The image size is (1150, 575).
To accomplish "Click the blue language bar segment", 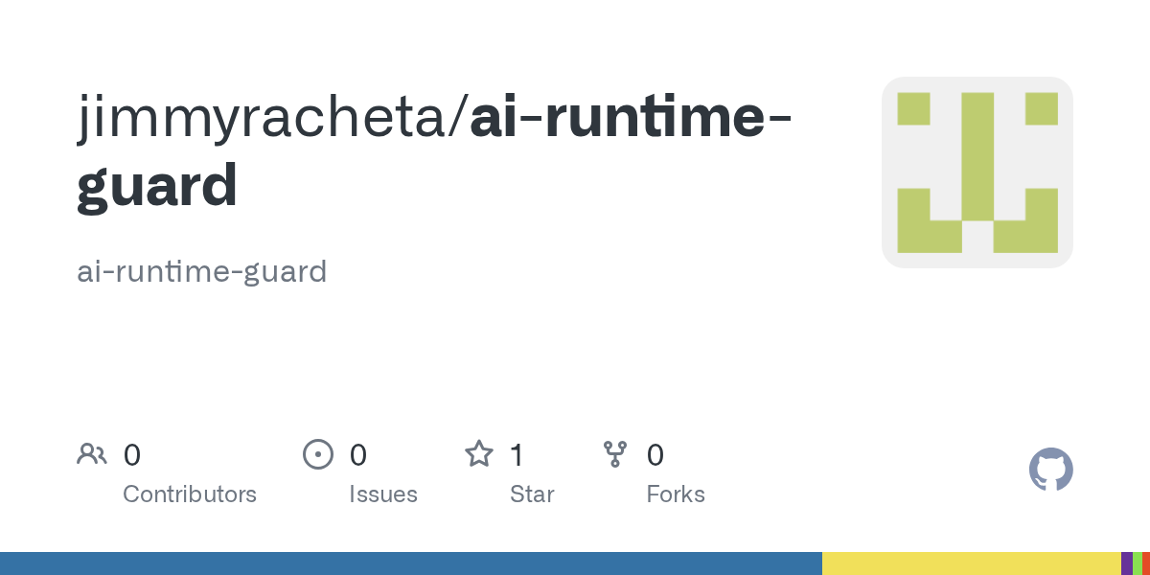I will point(410,563).
